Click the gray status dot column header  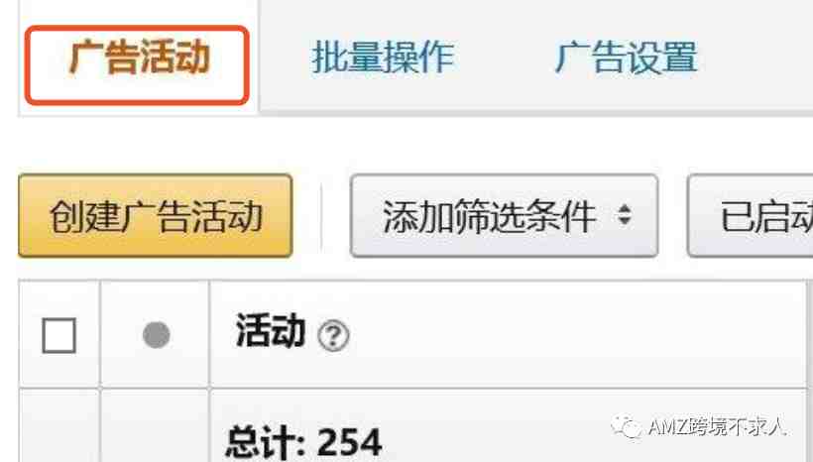156,335
